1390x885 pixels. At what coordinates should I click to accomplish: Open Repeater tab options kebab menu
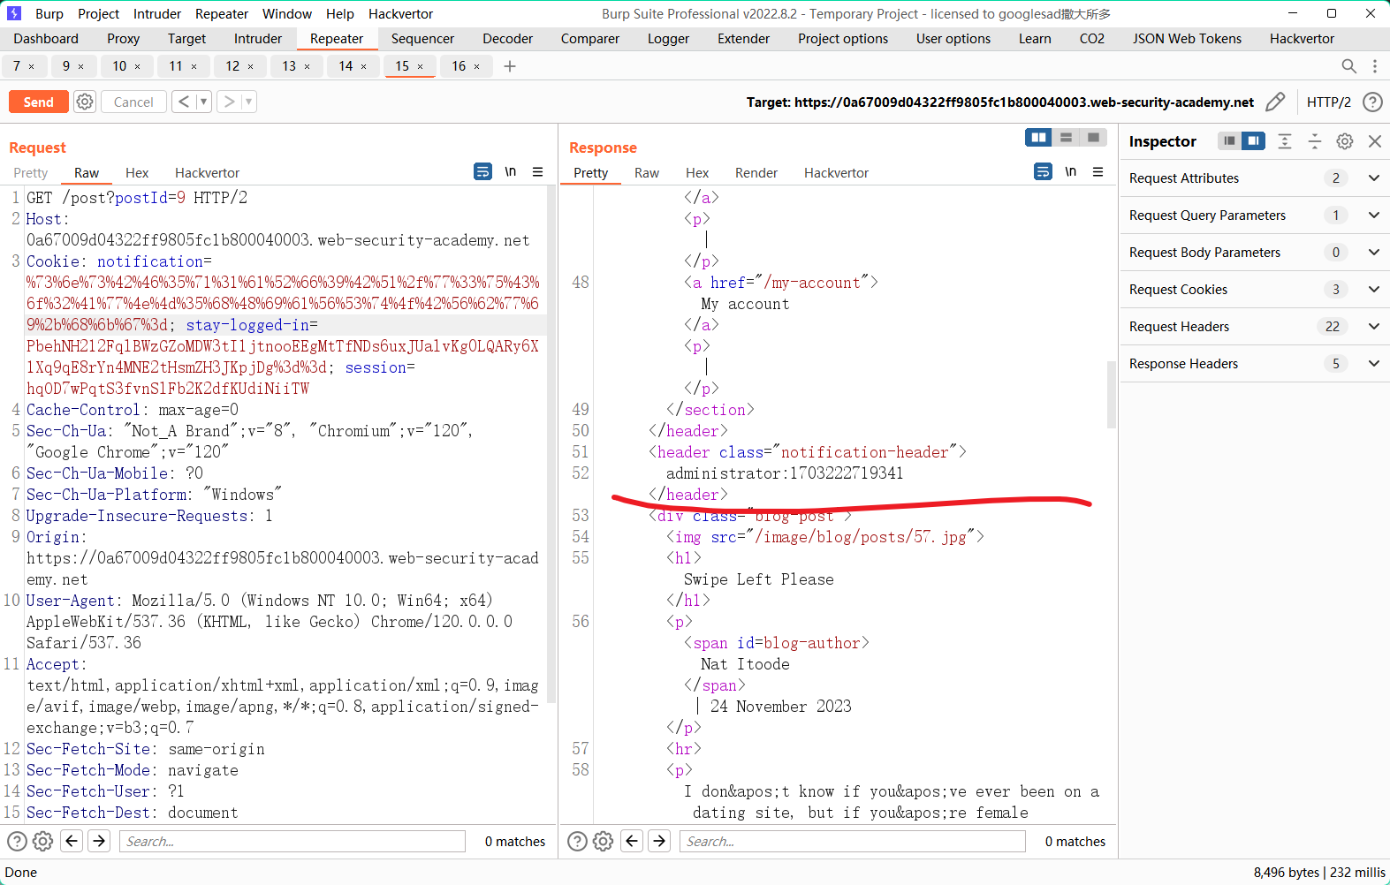coord(1375,66)
